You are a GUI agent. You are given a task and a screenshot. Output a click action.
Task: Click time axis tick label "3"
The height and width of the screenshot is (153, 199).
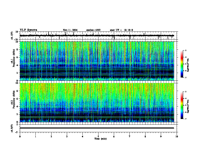(x=67, y=136)
